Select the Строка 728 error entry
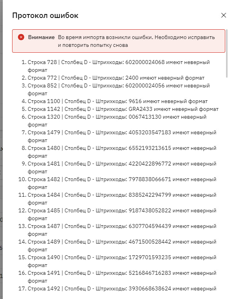This screenshot has width=235, height=299. coord(118,66)
